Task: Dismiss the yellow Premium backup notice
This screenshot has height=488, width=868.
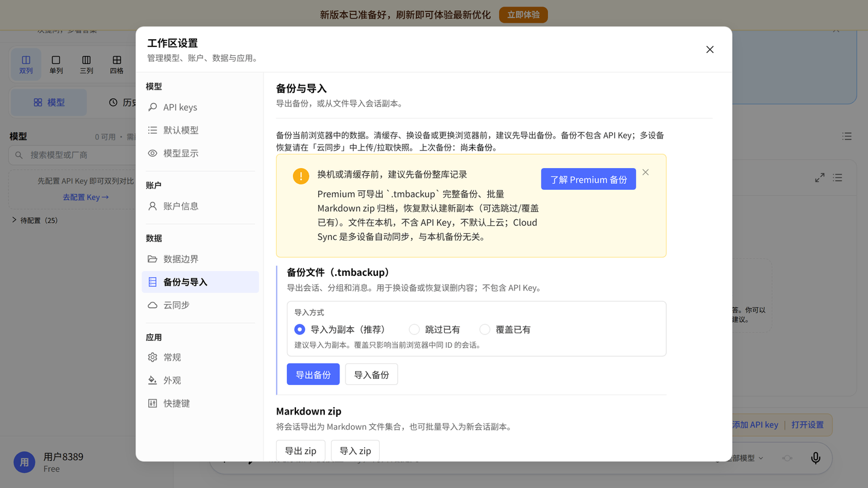Action: [646, 172]
